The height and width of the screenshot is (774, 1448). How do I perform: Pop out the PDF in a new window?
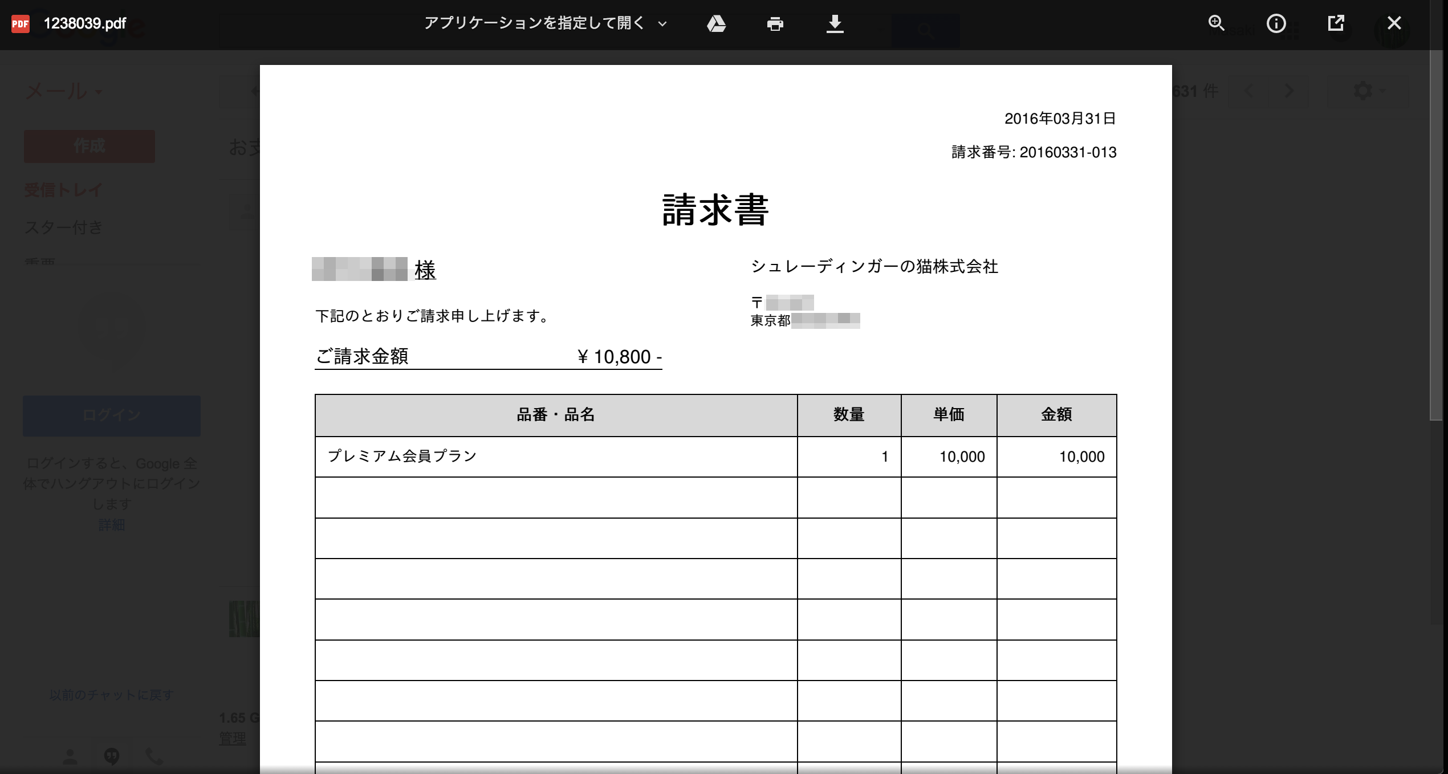[1337, 23]
